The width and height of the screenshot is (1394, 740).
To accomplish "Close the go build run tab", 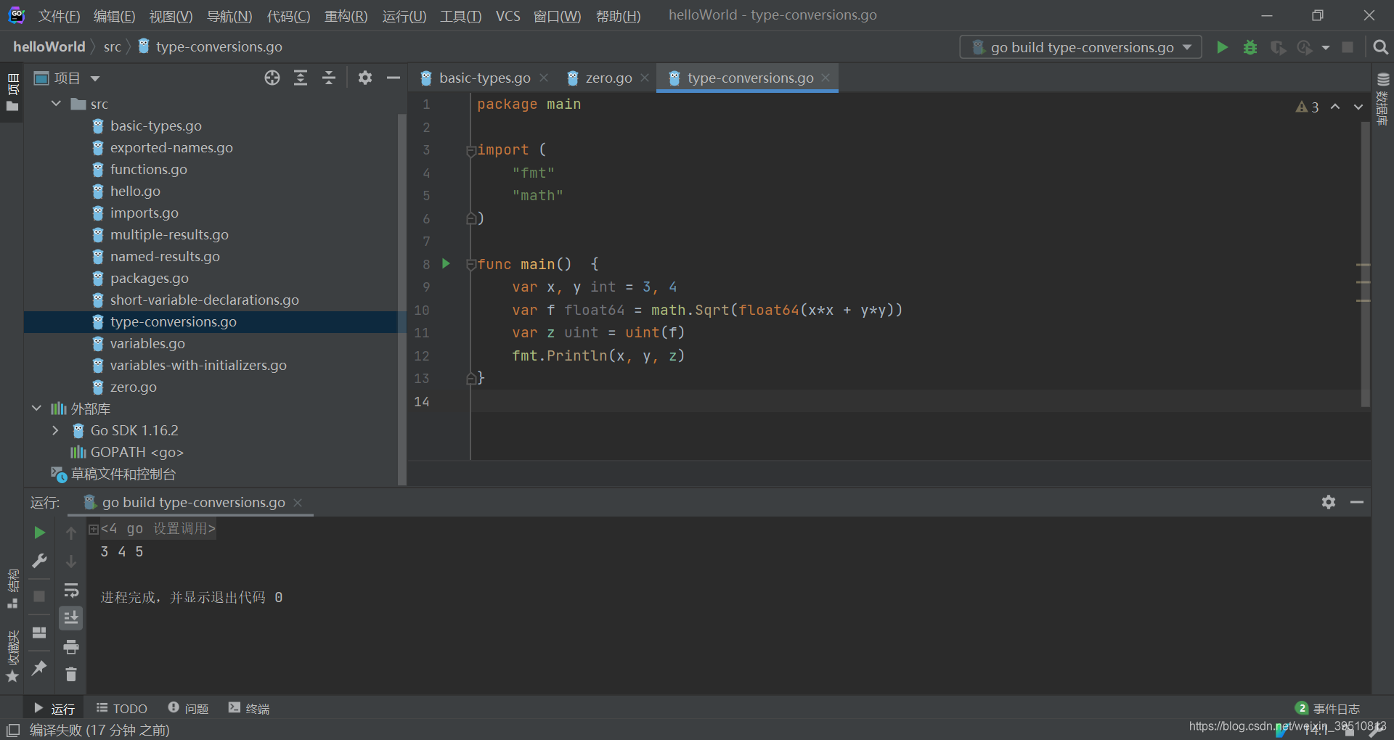I will pyautogui.click(x=298, y=502).
